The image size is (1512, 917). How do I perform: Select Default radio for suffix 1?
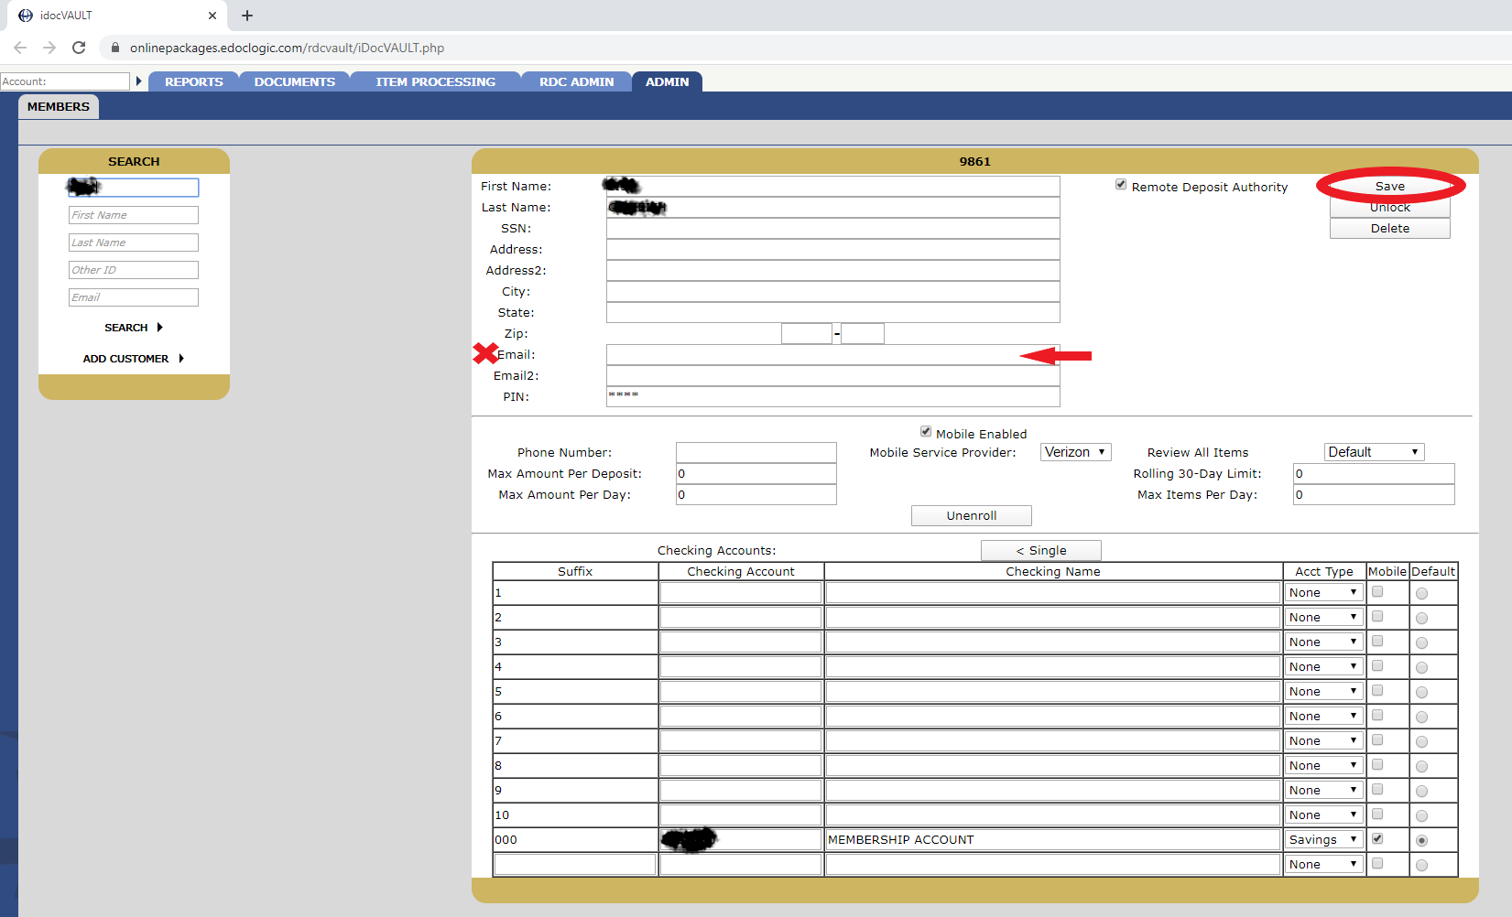point(1421,594)
